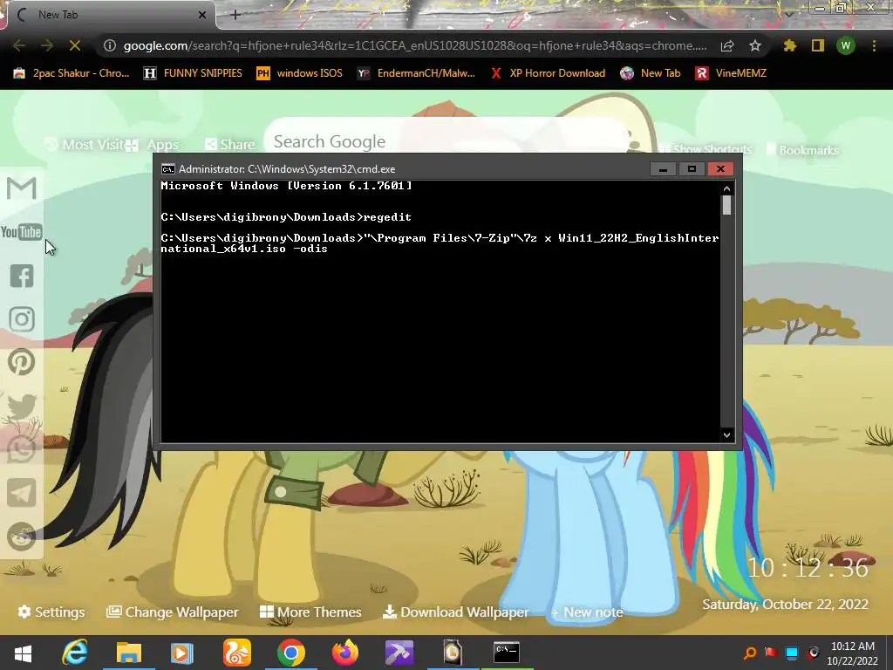Open Gmail icon in the left sidebar
This screenshot has width=893, height=670.
tap(22, 188)
